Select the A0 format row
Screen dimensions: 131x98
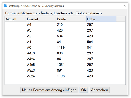[x=65, y=47]
